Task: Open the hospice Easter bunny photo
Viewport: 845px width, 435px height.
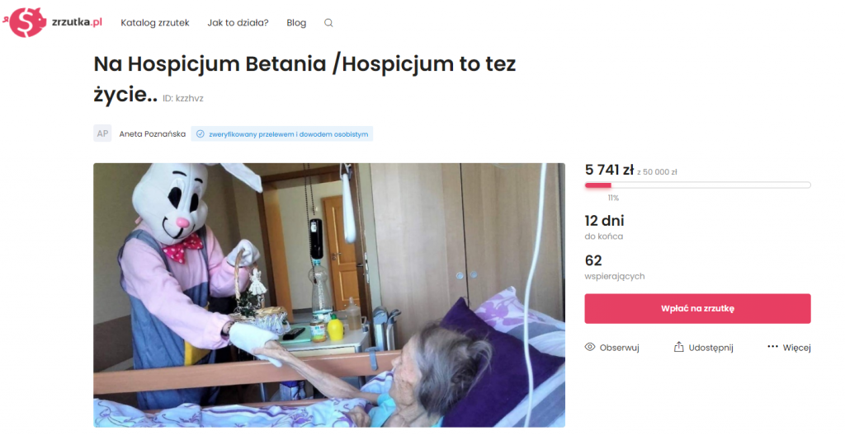Action: coord(328,295)
